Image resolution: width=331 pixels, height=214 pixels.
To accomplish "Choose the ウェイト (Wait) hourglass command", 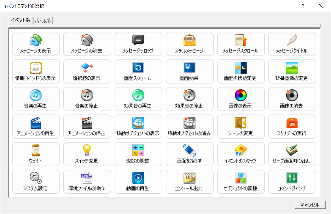I will pos(36,154).
